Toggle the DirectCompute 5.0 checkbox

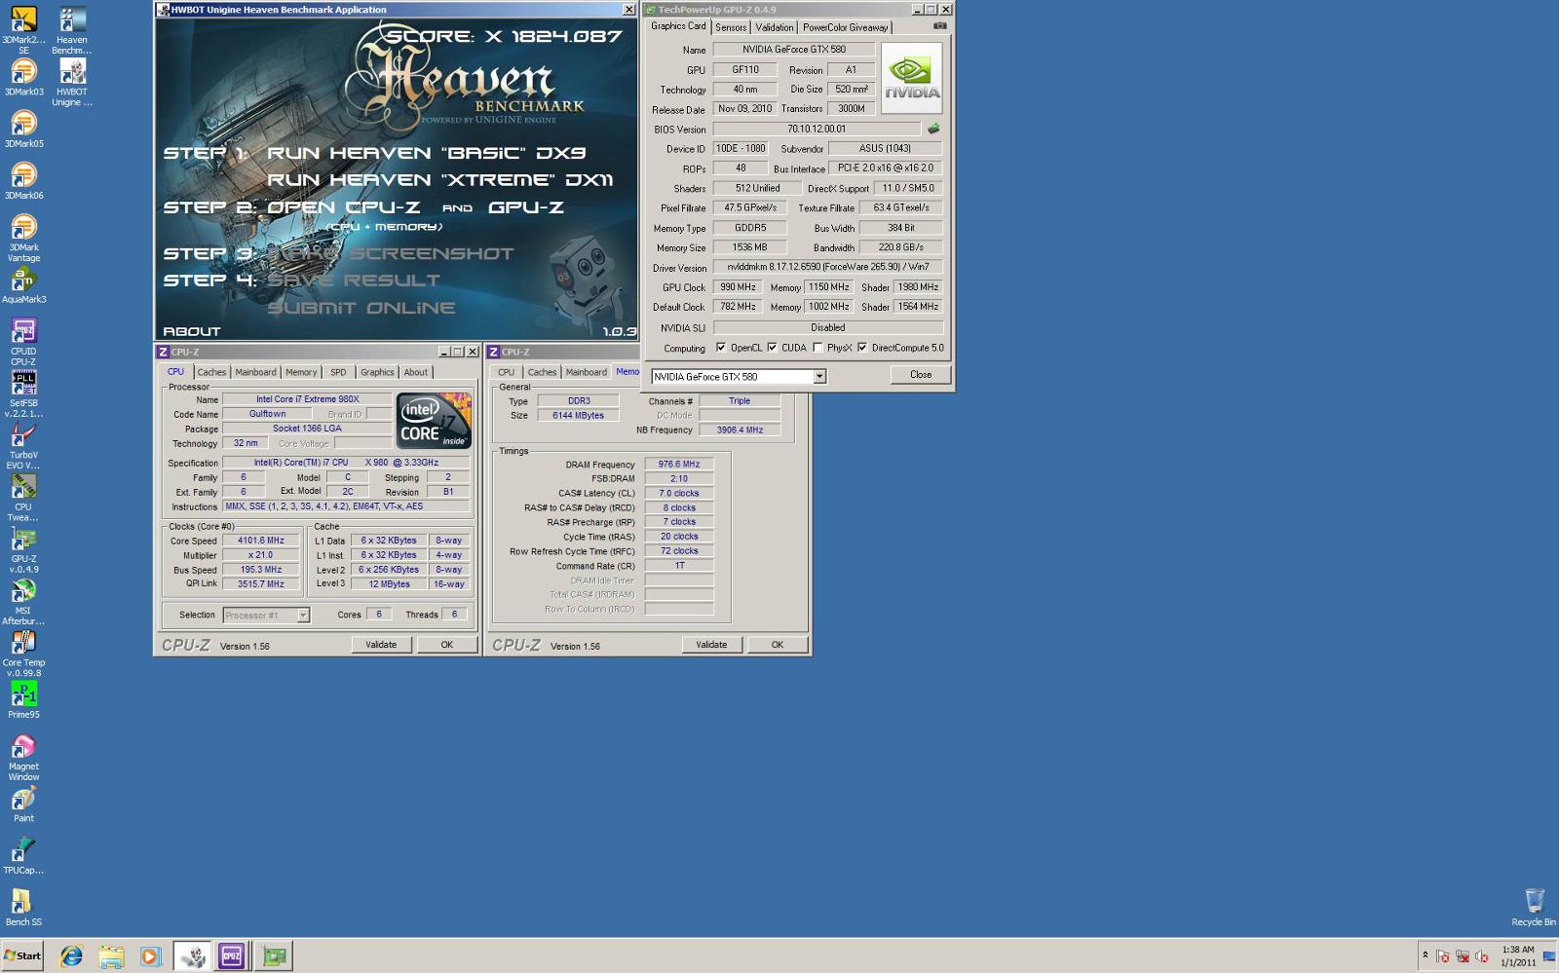(x=862, y=348)
